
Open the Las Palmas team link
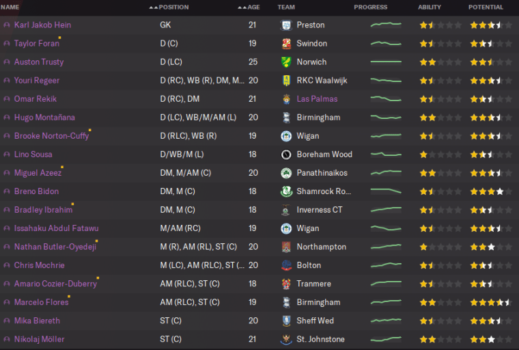point(315,99)
